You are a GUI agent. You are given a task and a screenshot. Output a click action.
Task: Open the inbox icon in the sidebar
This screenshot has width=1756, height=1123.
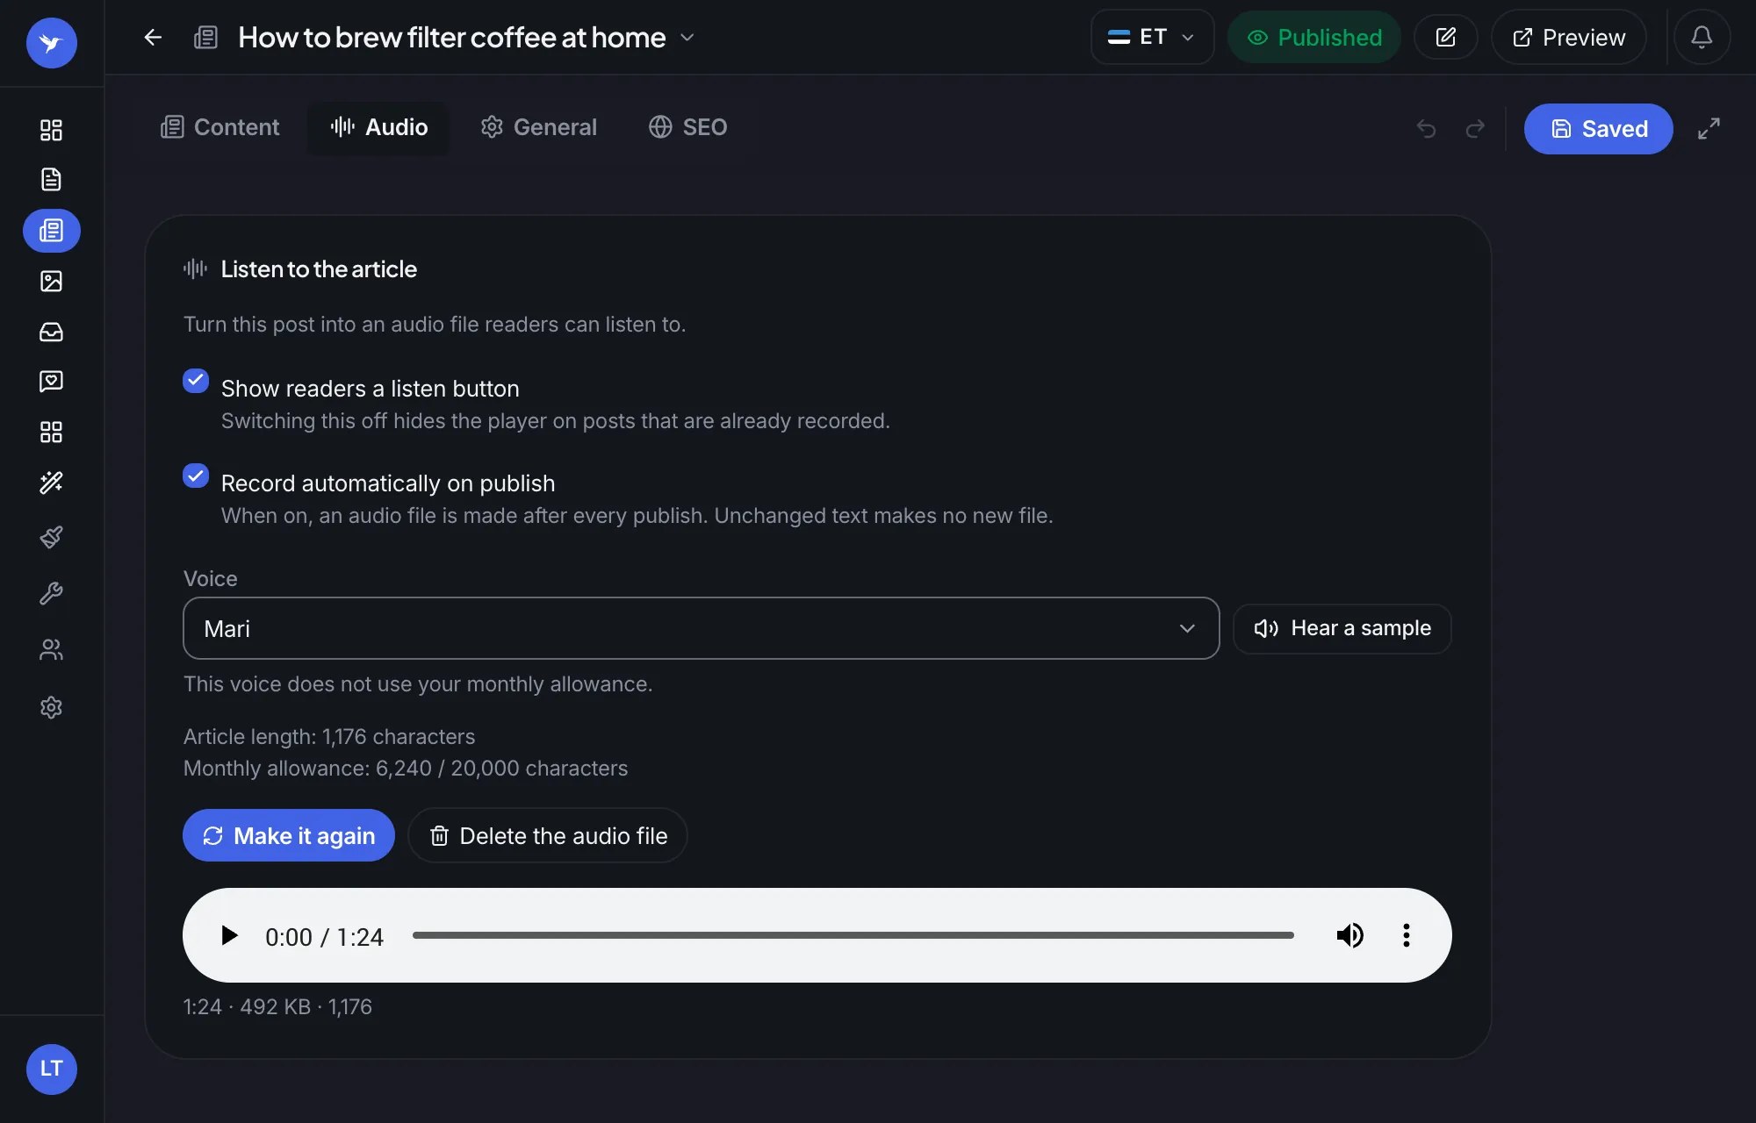(52, 332)
